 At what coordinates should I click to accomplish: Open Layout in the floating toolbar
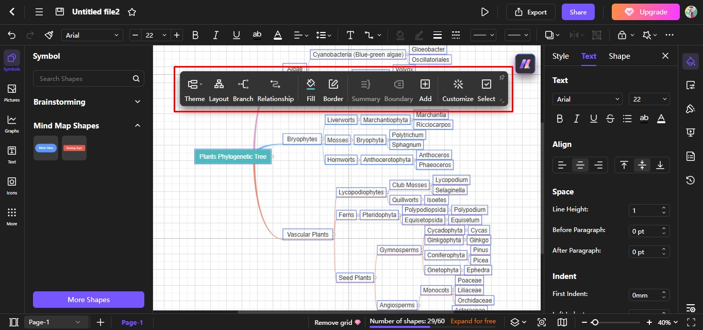[x=219, y=89]
